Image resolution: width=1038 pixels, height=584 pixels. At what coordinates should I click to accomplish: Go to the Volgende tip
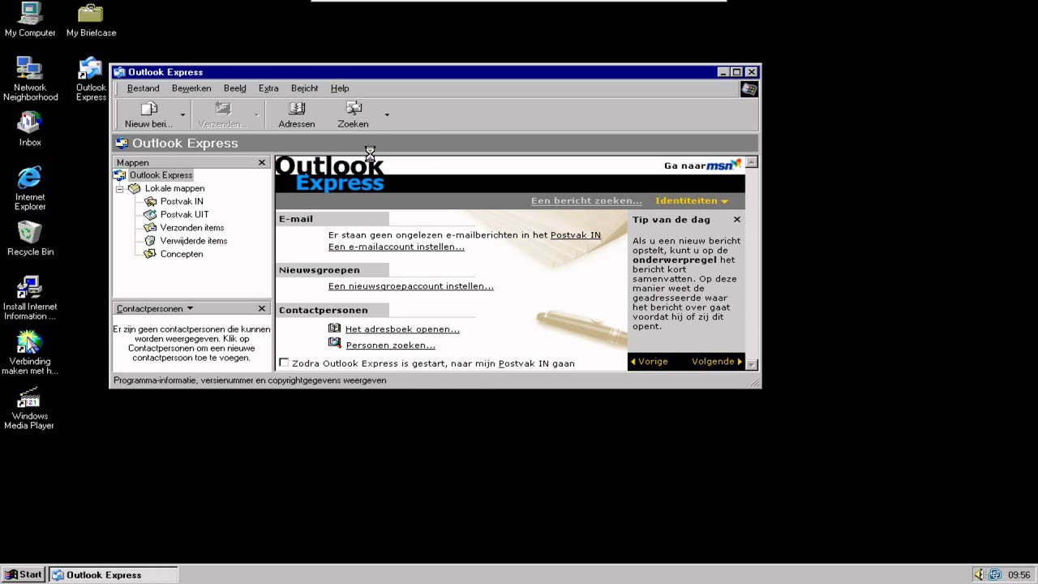point(717,362)
